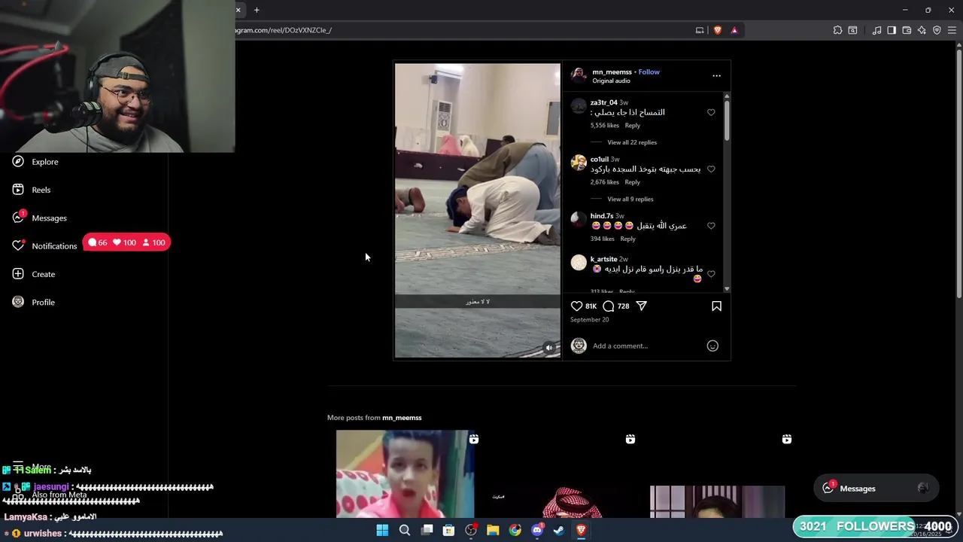
Task: Open the second More posts reel thumbnail
Action: [x=562, y=474]
